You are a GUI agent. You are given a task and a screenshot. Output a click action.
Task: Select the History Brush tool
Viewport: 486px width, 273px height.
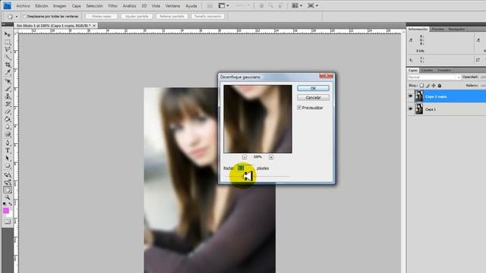tap(8, 104)
